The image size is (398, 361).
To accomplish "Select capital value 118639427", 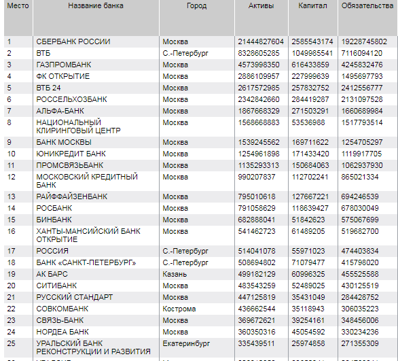I will coord(310,208).
